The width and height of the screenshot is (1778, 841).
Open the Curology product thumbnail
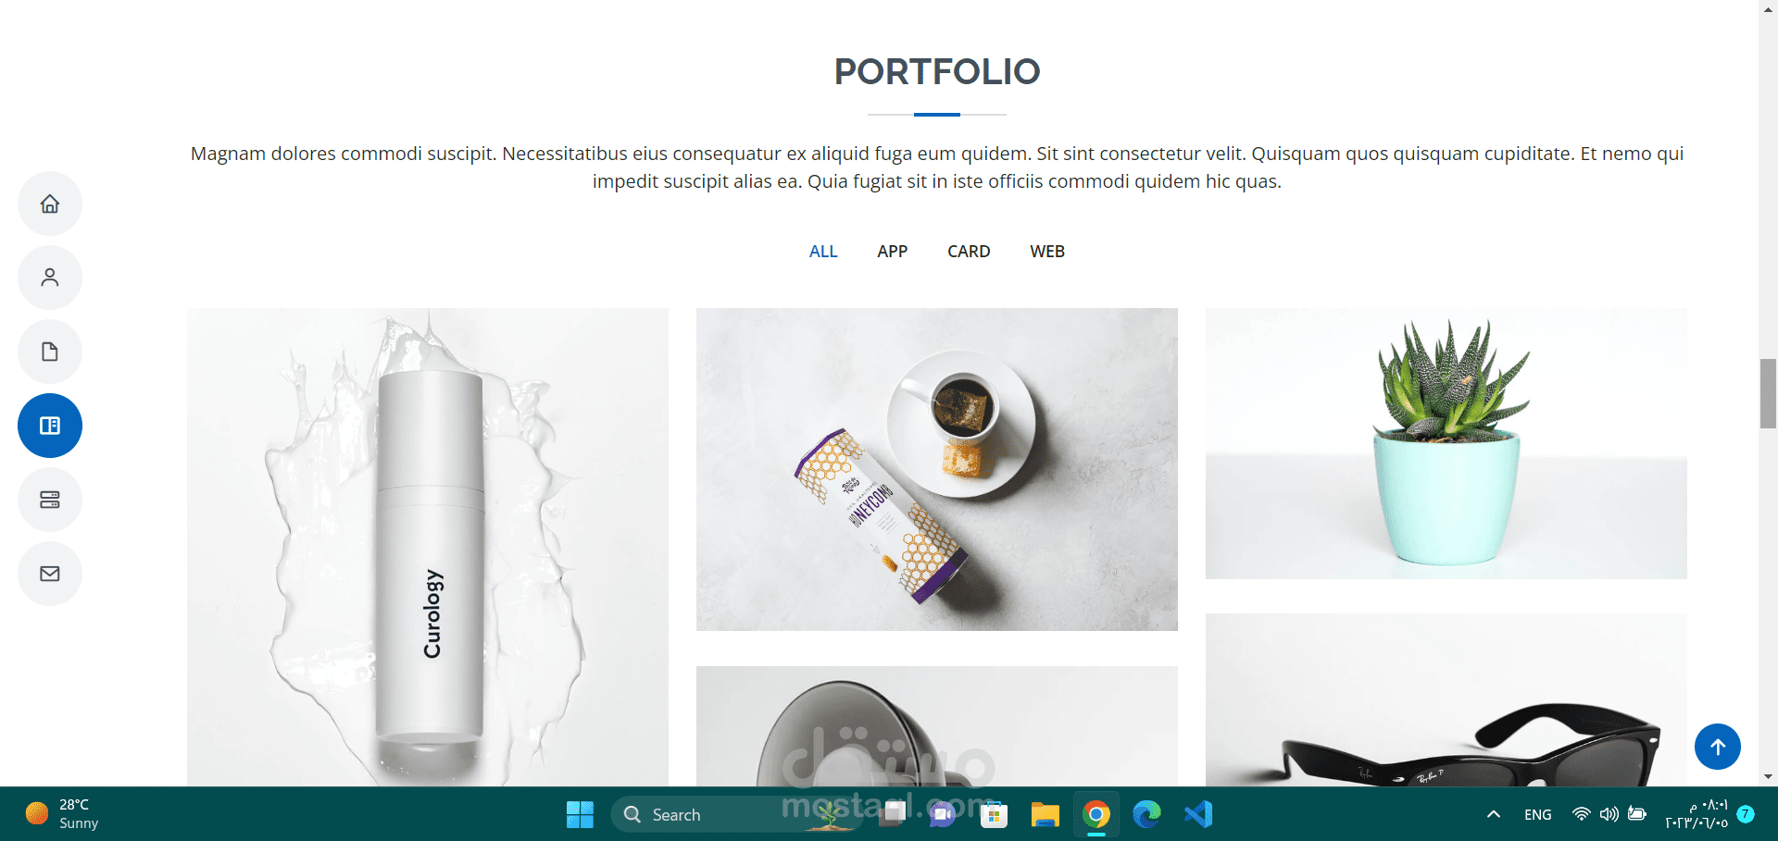pos(428,547)
